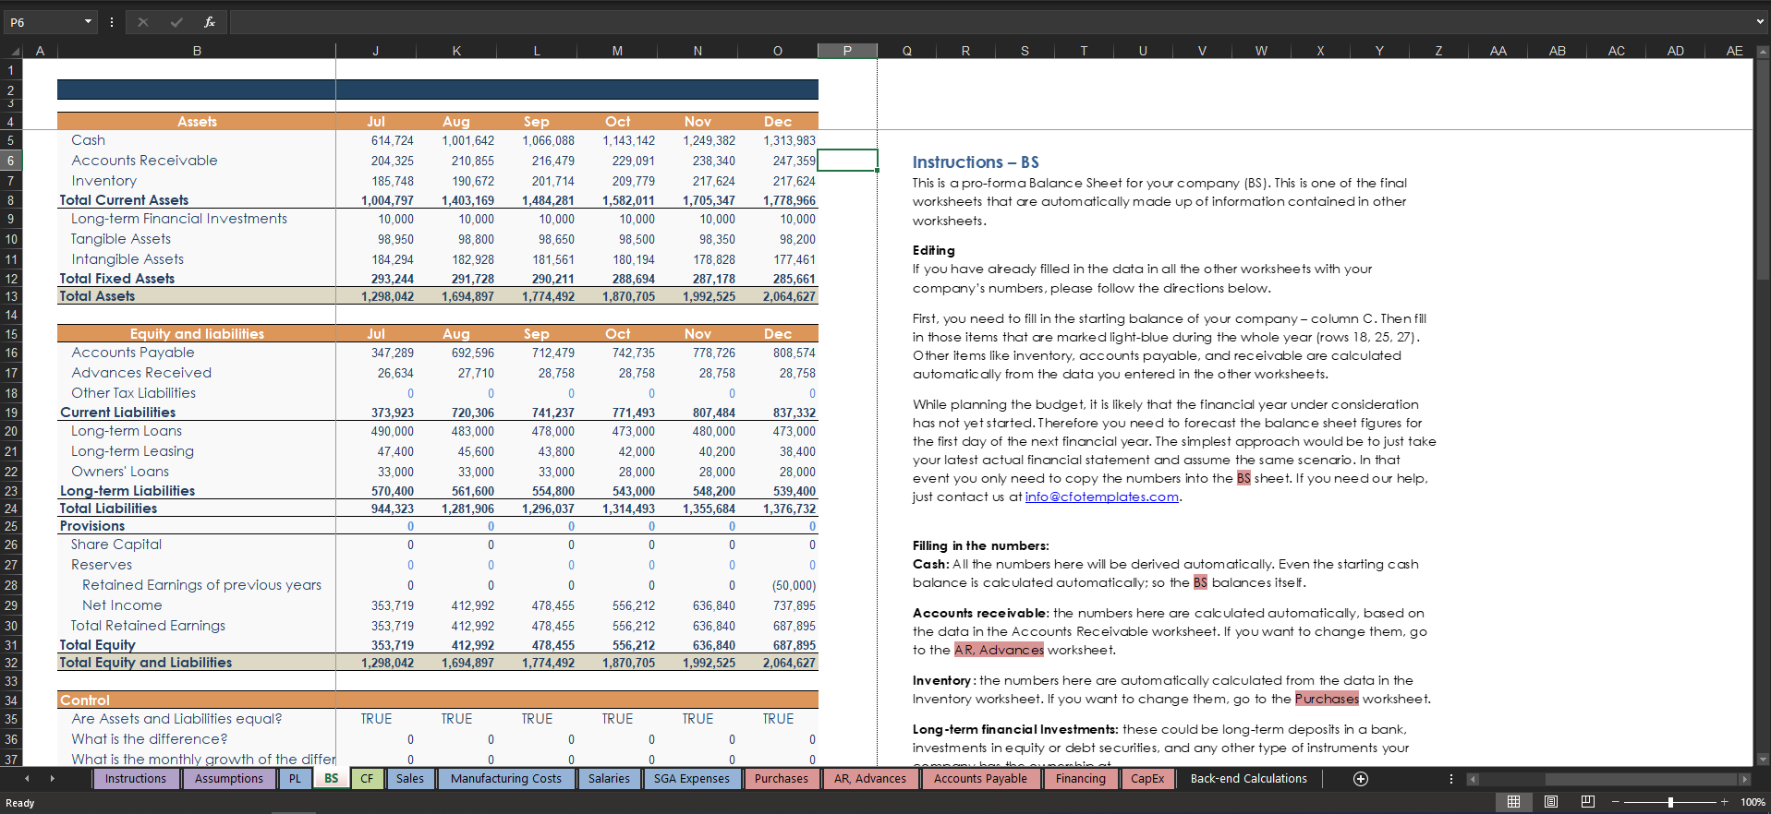
Task: Expand the formula bar chevron
Action: (1760, 22)
